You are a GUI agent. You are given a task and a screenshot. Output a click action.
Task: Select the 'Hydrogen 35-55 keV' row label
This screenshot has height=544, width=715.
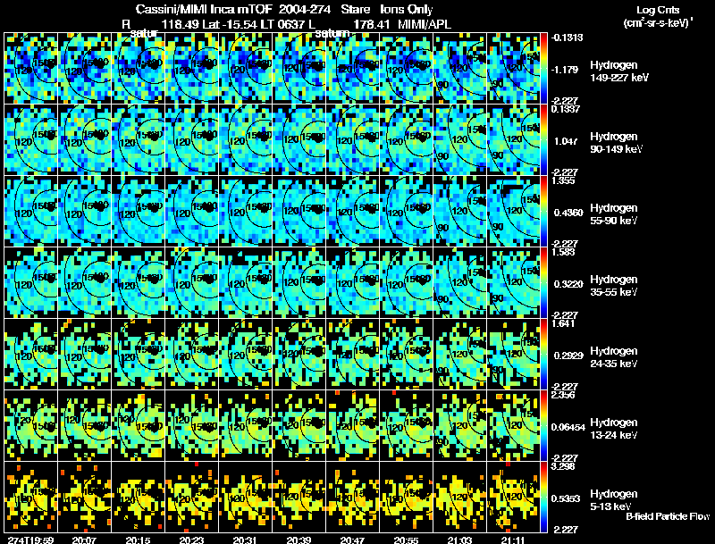point(614,286)
